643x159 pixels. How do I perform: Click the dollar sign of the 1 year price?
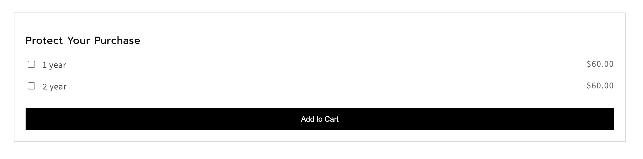click(x=589, y=64)
